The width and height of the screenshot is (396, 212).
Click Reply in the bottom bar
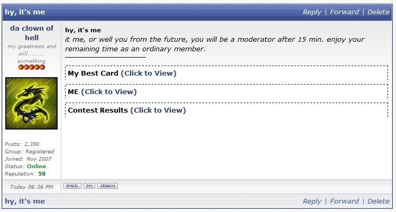tap(312, 201)
